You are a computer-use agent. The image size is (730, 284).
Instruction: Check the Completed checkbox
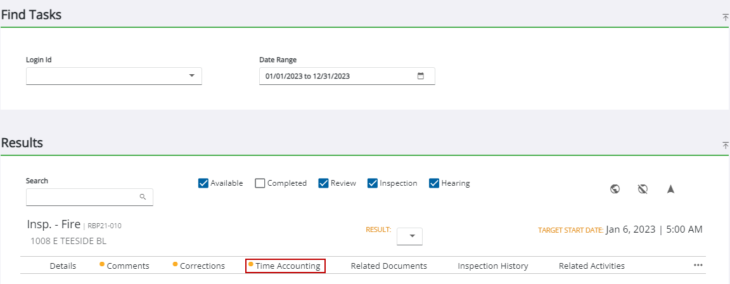click(260, 183)
